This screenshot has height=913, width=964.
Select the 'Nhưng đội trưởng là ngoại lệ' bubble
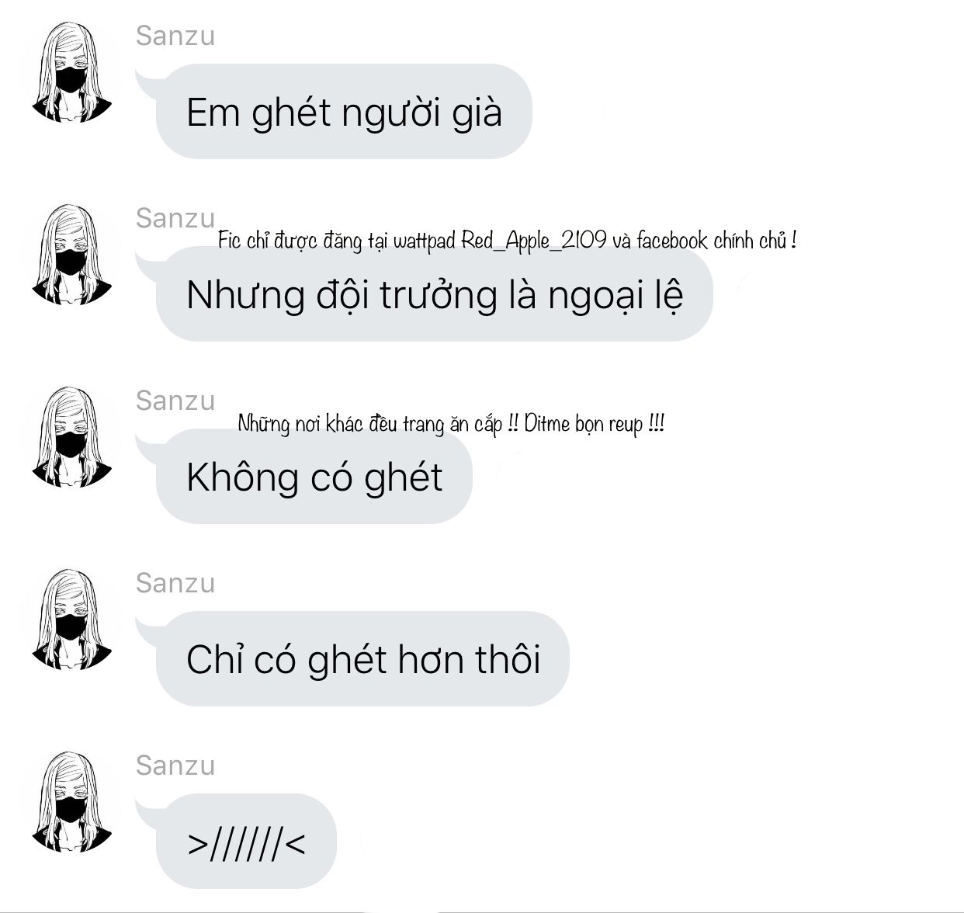pos(434,294)
